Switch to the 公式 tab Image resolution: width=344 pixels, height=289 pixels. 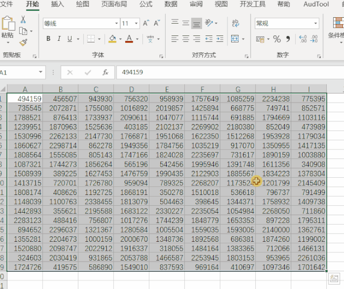pyautogui.click(x=146, y=4)
